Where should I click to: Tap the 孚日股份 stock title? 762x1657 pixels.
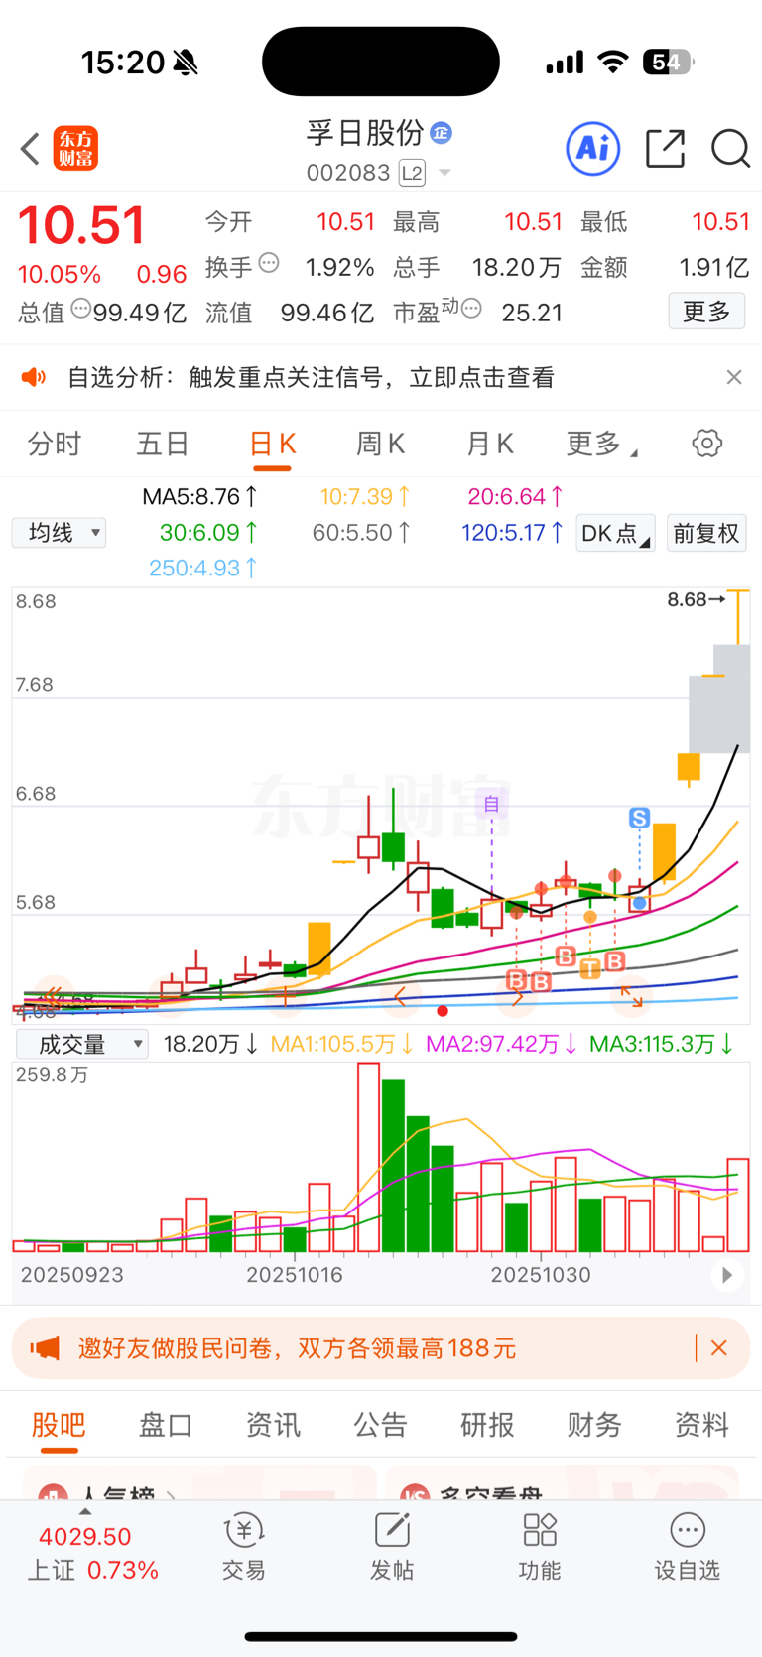[365, 132]
